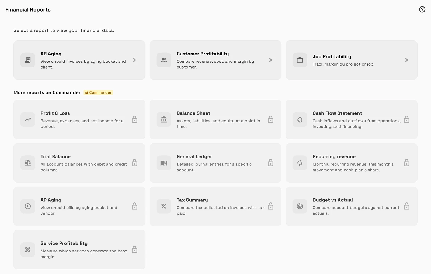Click the Balance Sheet bank icon

click(x=164, y=119)
